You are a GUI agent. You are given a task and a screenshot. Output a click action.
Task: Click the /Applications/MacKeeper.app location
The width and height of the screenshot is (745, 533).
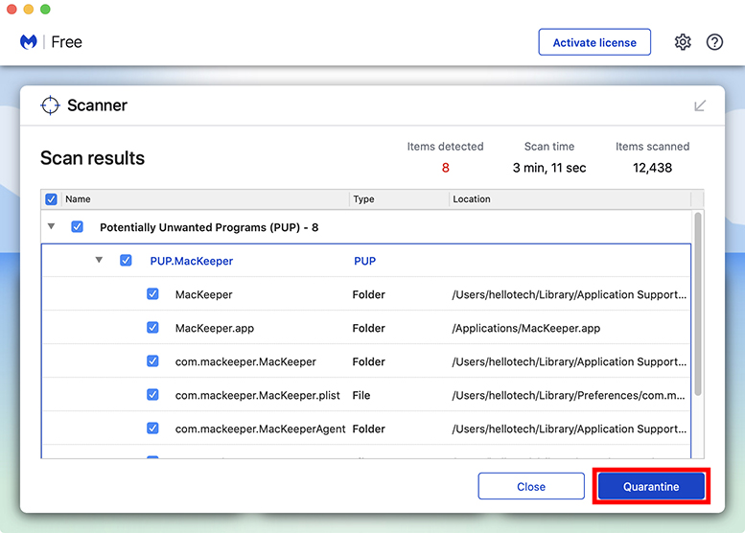526,328
